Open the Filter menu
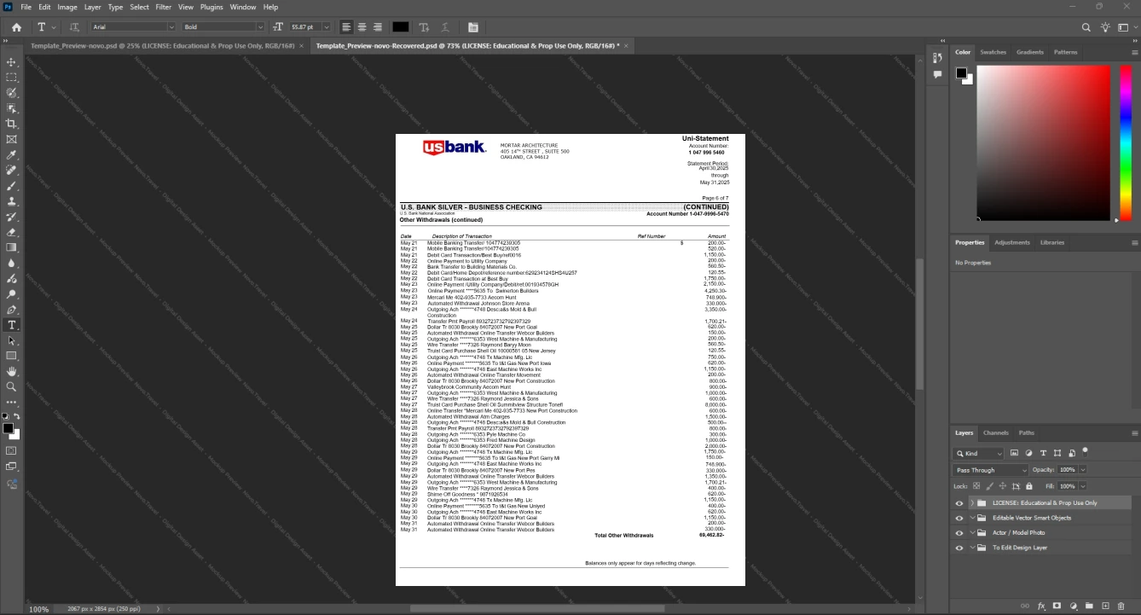1141x615 pixels. point(163,7)
